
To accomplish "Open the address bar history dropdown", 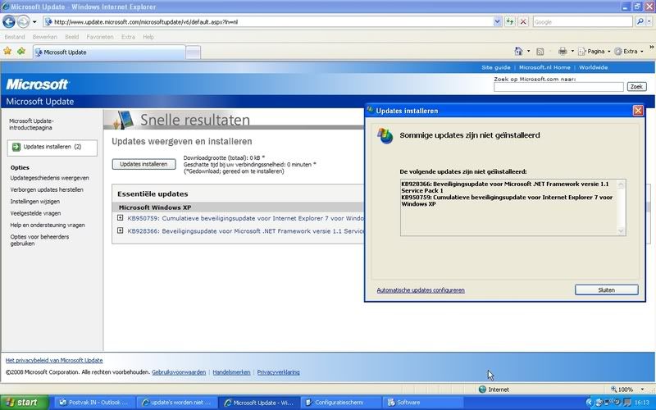I will (498, 22).
